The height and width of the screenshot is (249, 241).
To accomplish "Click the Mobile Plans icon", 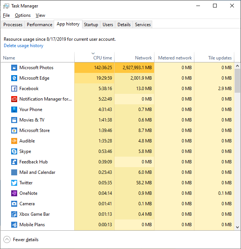I will 14,225.
